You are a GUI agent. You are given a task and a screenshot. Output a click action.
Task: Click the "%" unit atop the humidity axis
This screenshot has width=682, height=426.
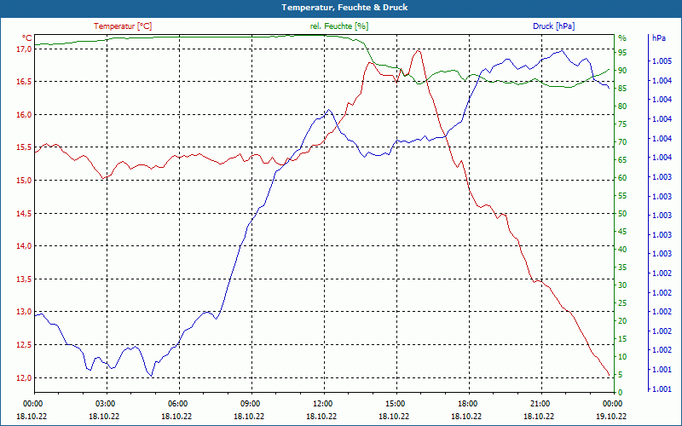point(622,38)
